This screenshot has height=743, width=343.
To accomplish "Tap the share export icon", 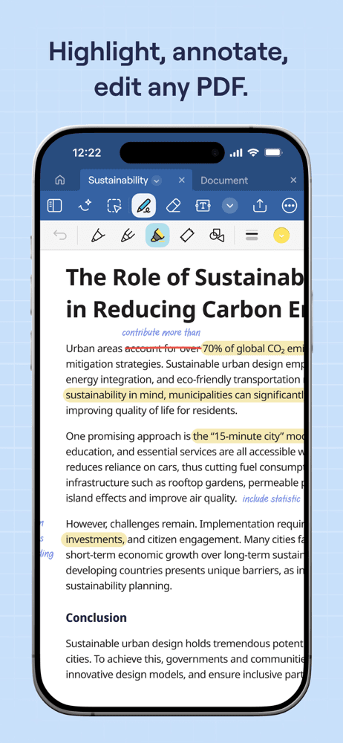I will (260, 206).
